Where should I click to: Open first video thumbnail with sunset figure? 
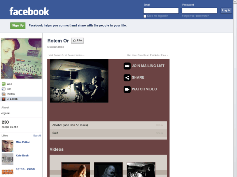76,170
